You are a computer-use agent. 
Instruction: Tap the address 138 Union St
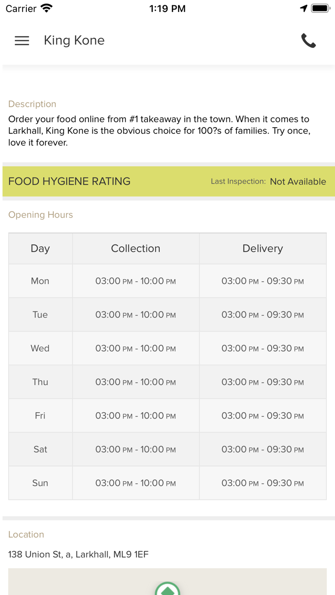(x=78, y=554)
